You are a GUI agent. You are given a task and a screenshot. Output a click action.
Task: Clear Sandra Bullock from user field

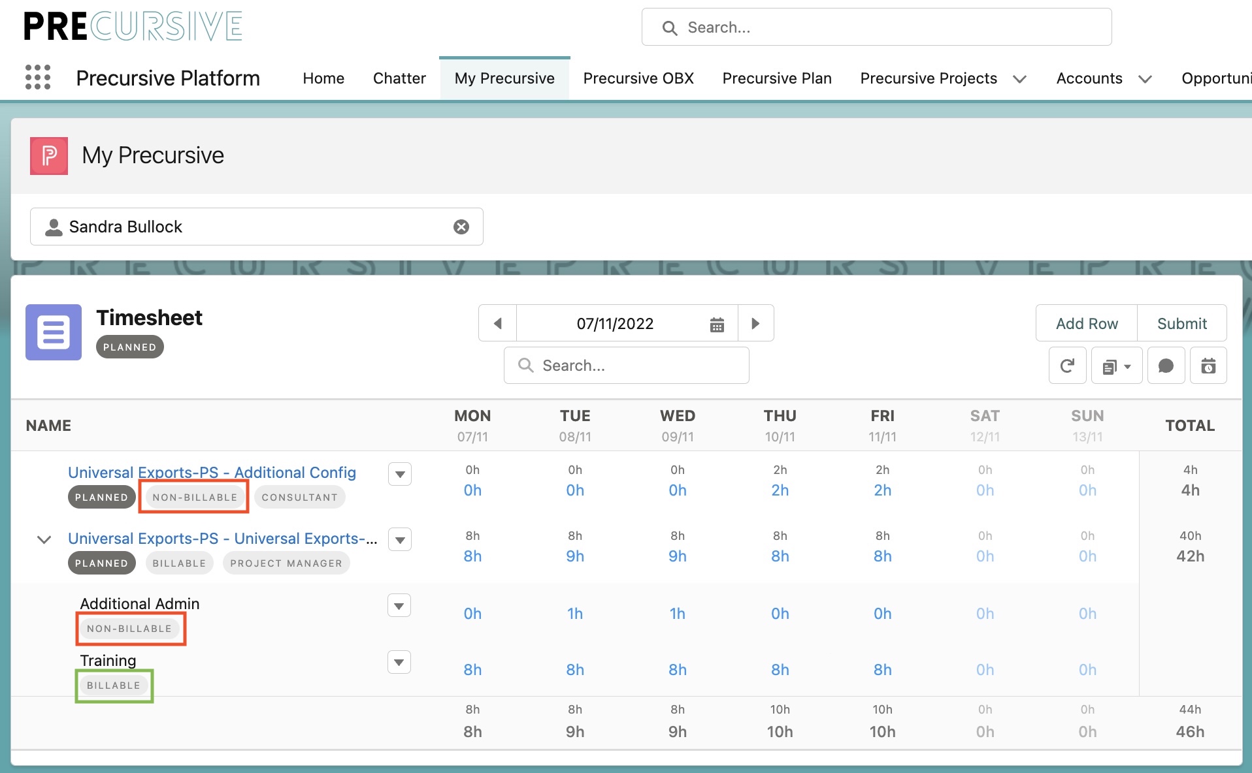click(x=461, y=227)
